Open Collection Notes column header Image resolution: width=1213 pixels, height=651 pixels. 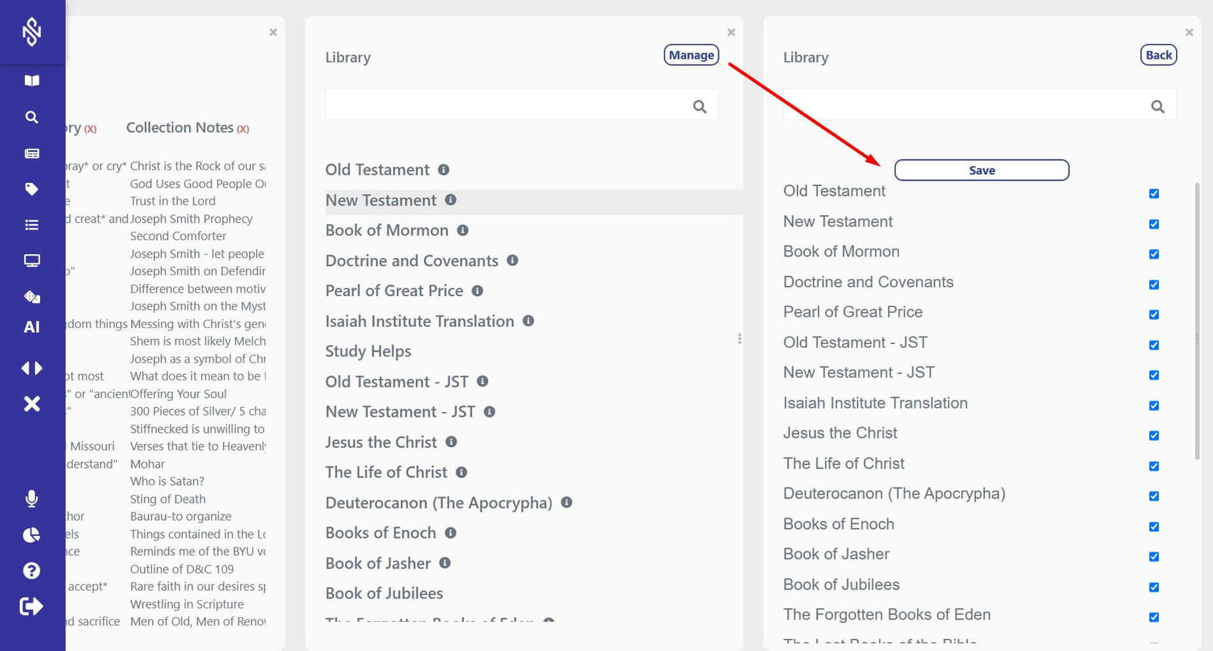180,128
